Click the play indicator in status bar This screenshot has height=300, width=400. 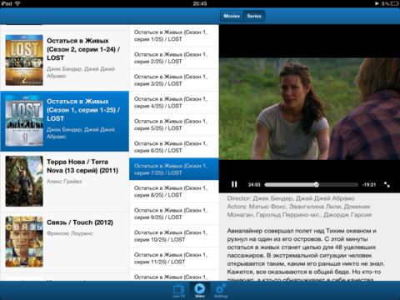(x=377, y=3)
